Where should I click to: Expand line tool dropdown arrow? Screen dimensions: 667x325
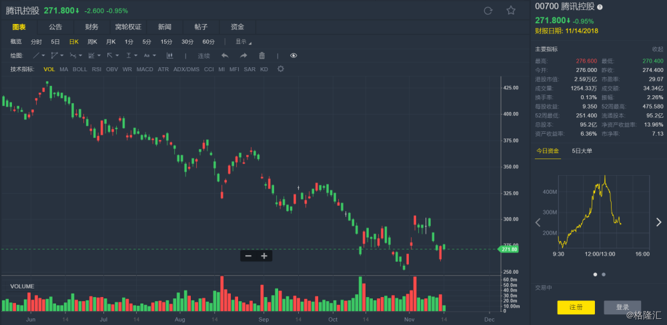(43, 56)
